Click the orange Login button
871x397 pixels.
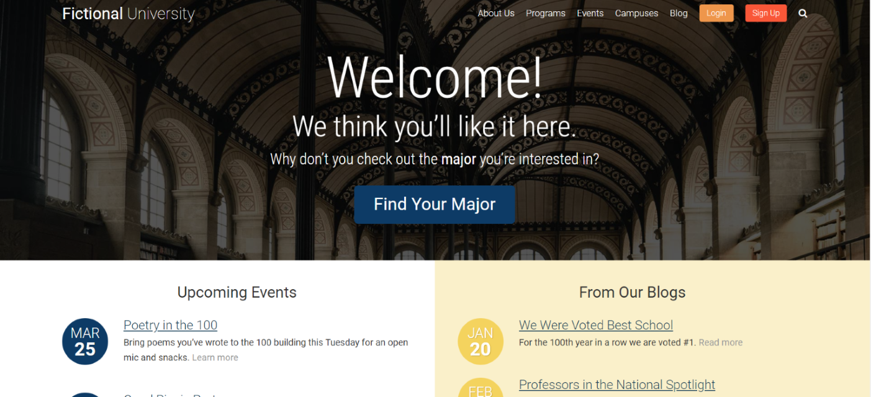pos(716,13)
